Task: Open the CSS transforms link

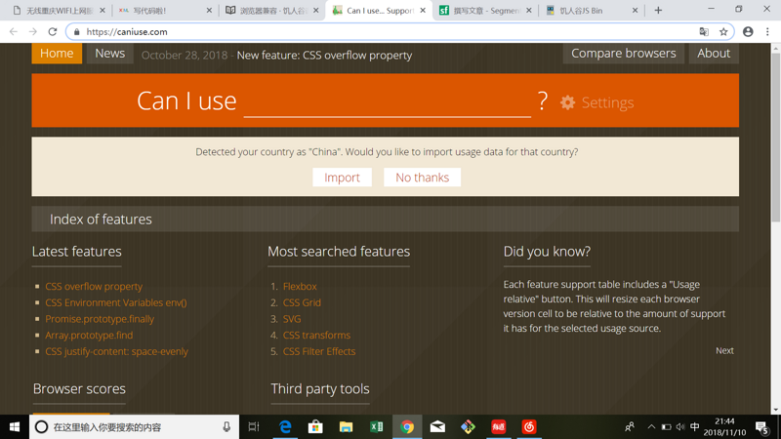Action: [316, 335]
